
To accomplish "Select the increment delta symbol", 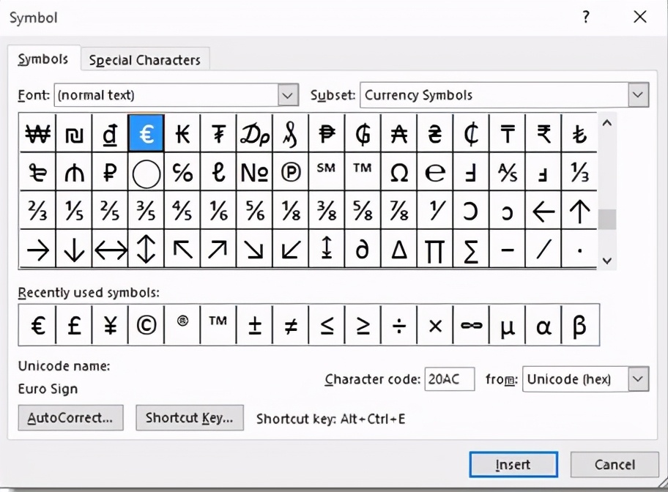I will [398, 249].
